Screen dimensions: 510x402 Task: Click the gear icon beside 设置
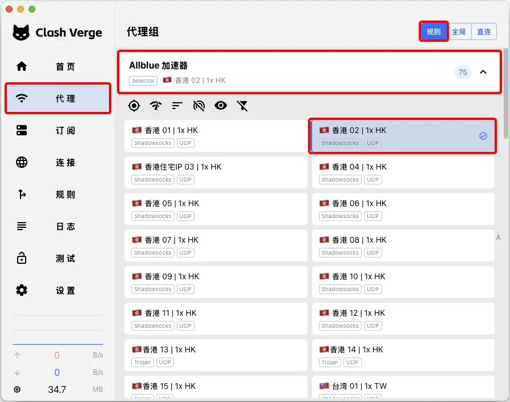click(x=22, y=290)
